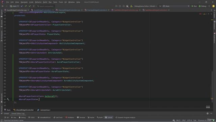Open the Aura run configuration dropdown
The height and width of the screenshot is (122, 216).
point(176,6)
